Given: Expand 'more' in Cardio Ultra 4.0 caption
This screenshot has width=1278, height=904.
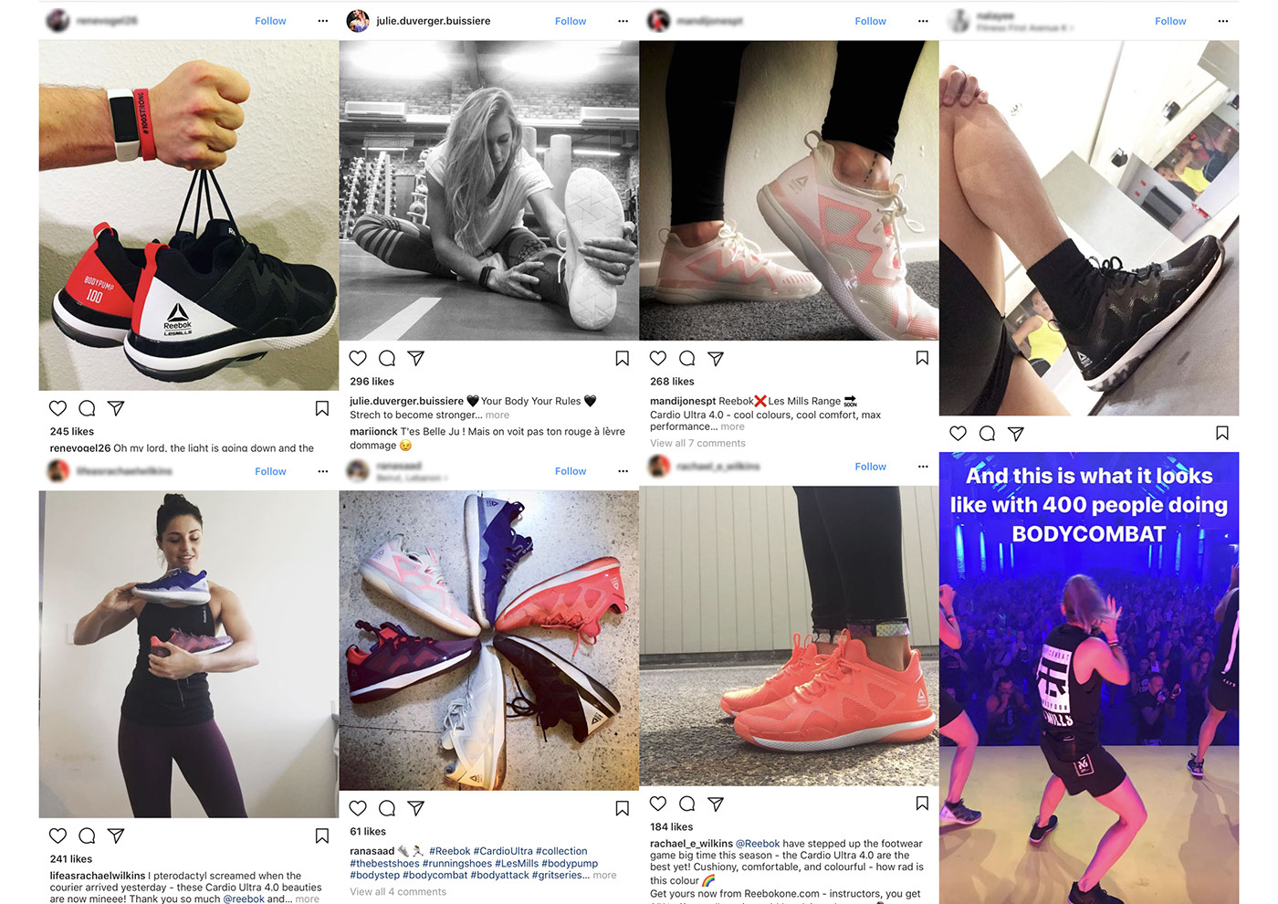Looking at the screenshot, I should [x=732, y=426].
